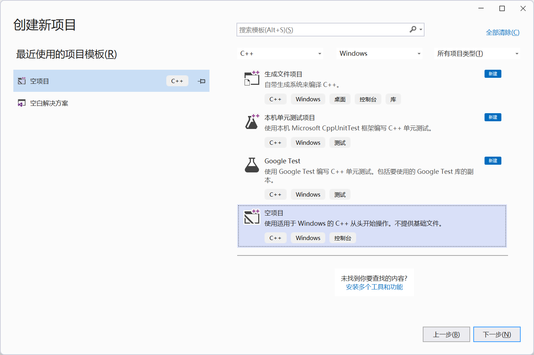The image size is (534, 355).
Task: Open the 安装多个工具和功能 link
Action: [374, 287]
